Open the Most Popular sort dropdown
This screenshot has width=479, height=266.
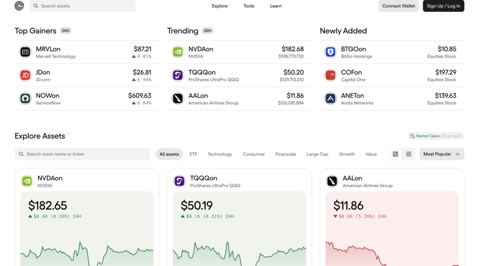click(441, 154)
